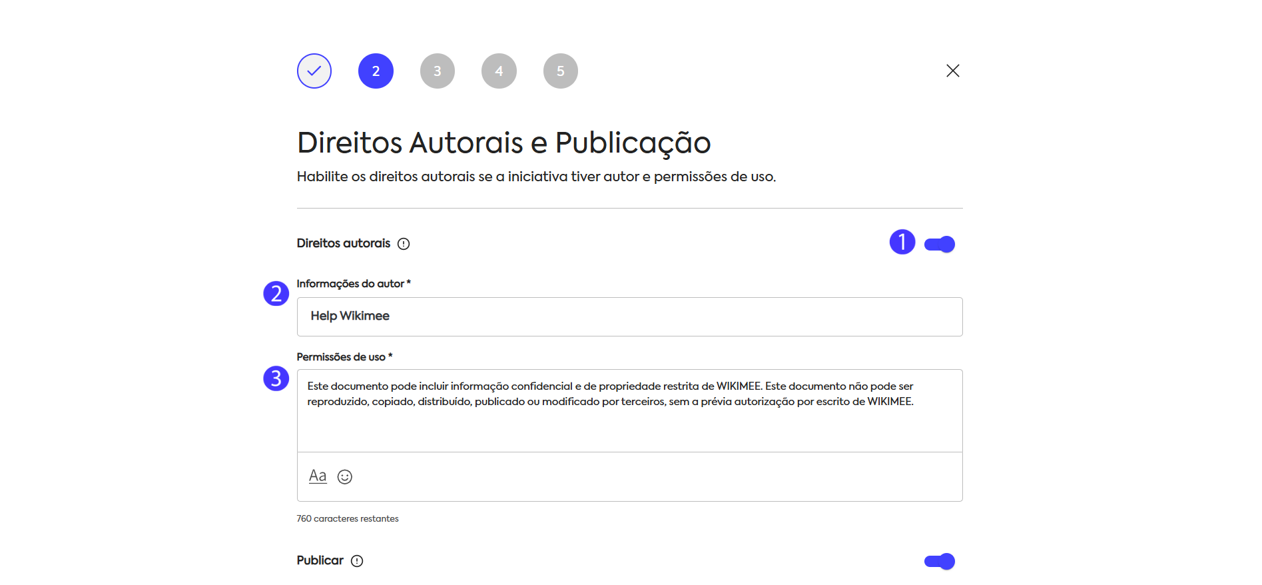Turn off the Publicar switch

(940, 562)
